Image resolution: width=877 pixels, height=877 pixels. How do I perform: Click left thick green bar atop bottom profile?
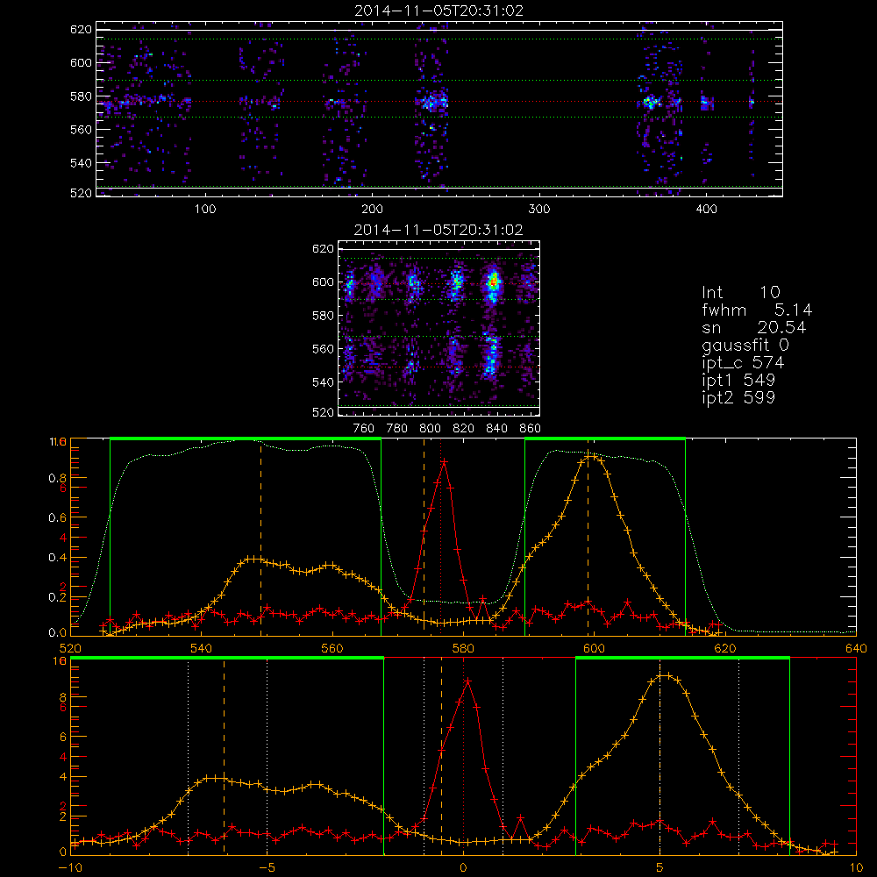click(227, 659)
